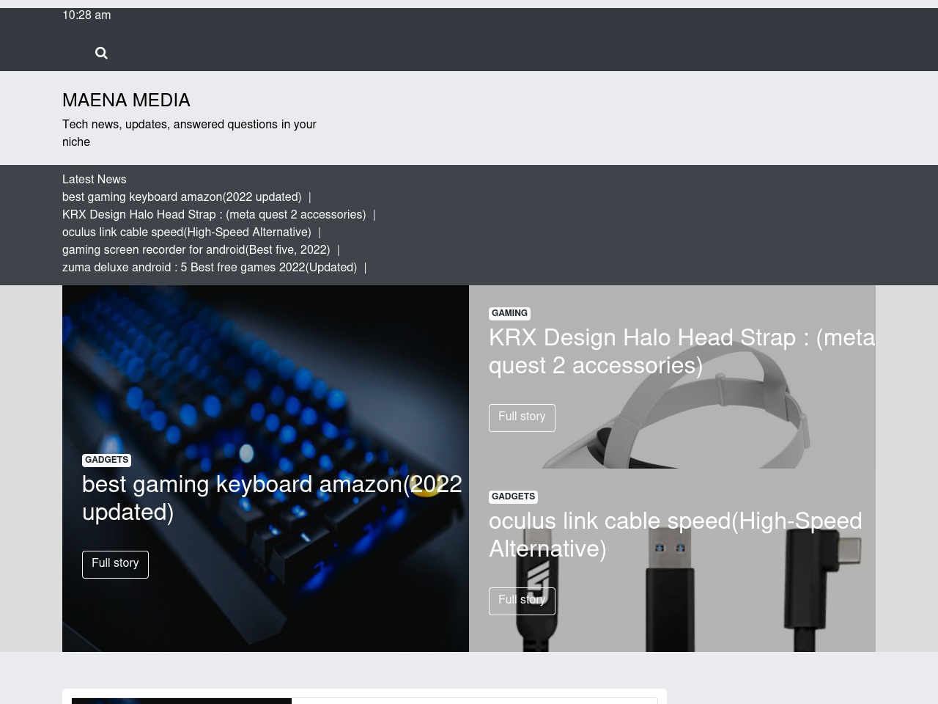Screen dimensions: 938x704
Task: Open 'best gaming keyboard amazon' latest news link
Action: click(x=182, y=197)
